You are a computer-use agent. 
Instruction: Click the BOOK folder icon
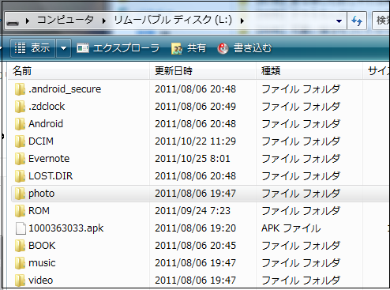pyautogui.click(x=21, y=246)
